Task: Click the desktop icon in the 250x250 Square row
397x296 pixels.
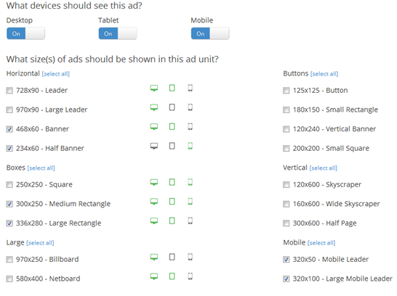Action: 154,182
